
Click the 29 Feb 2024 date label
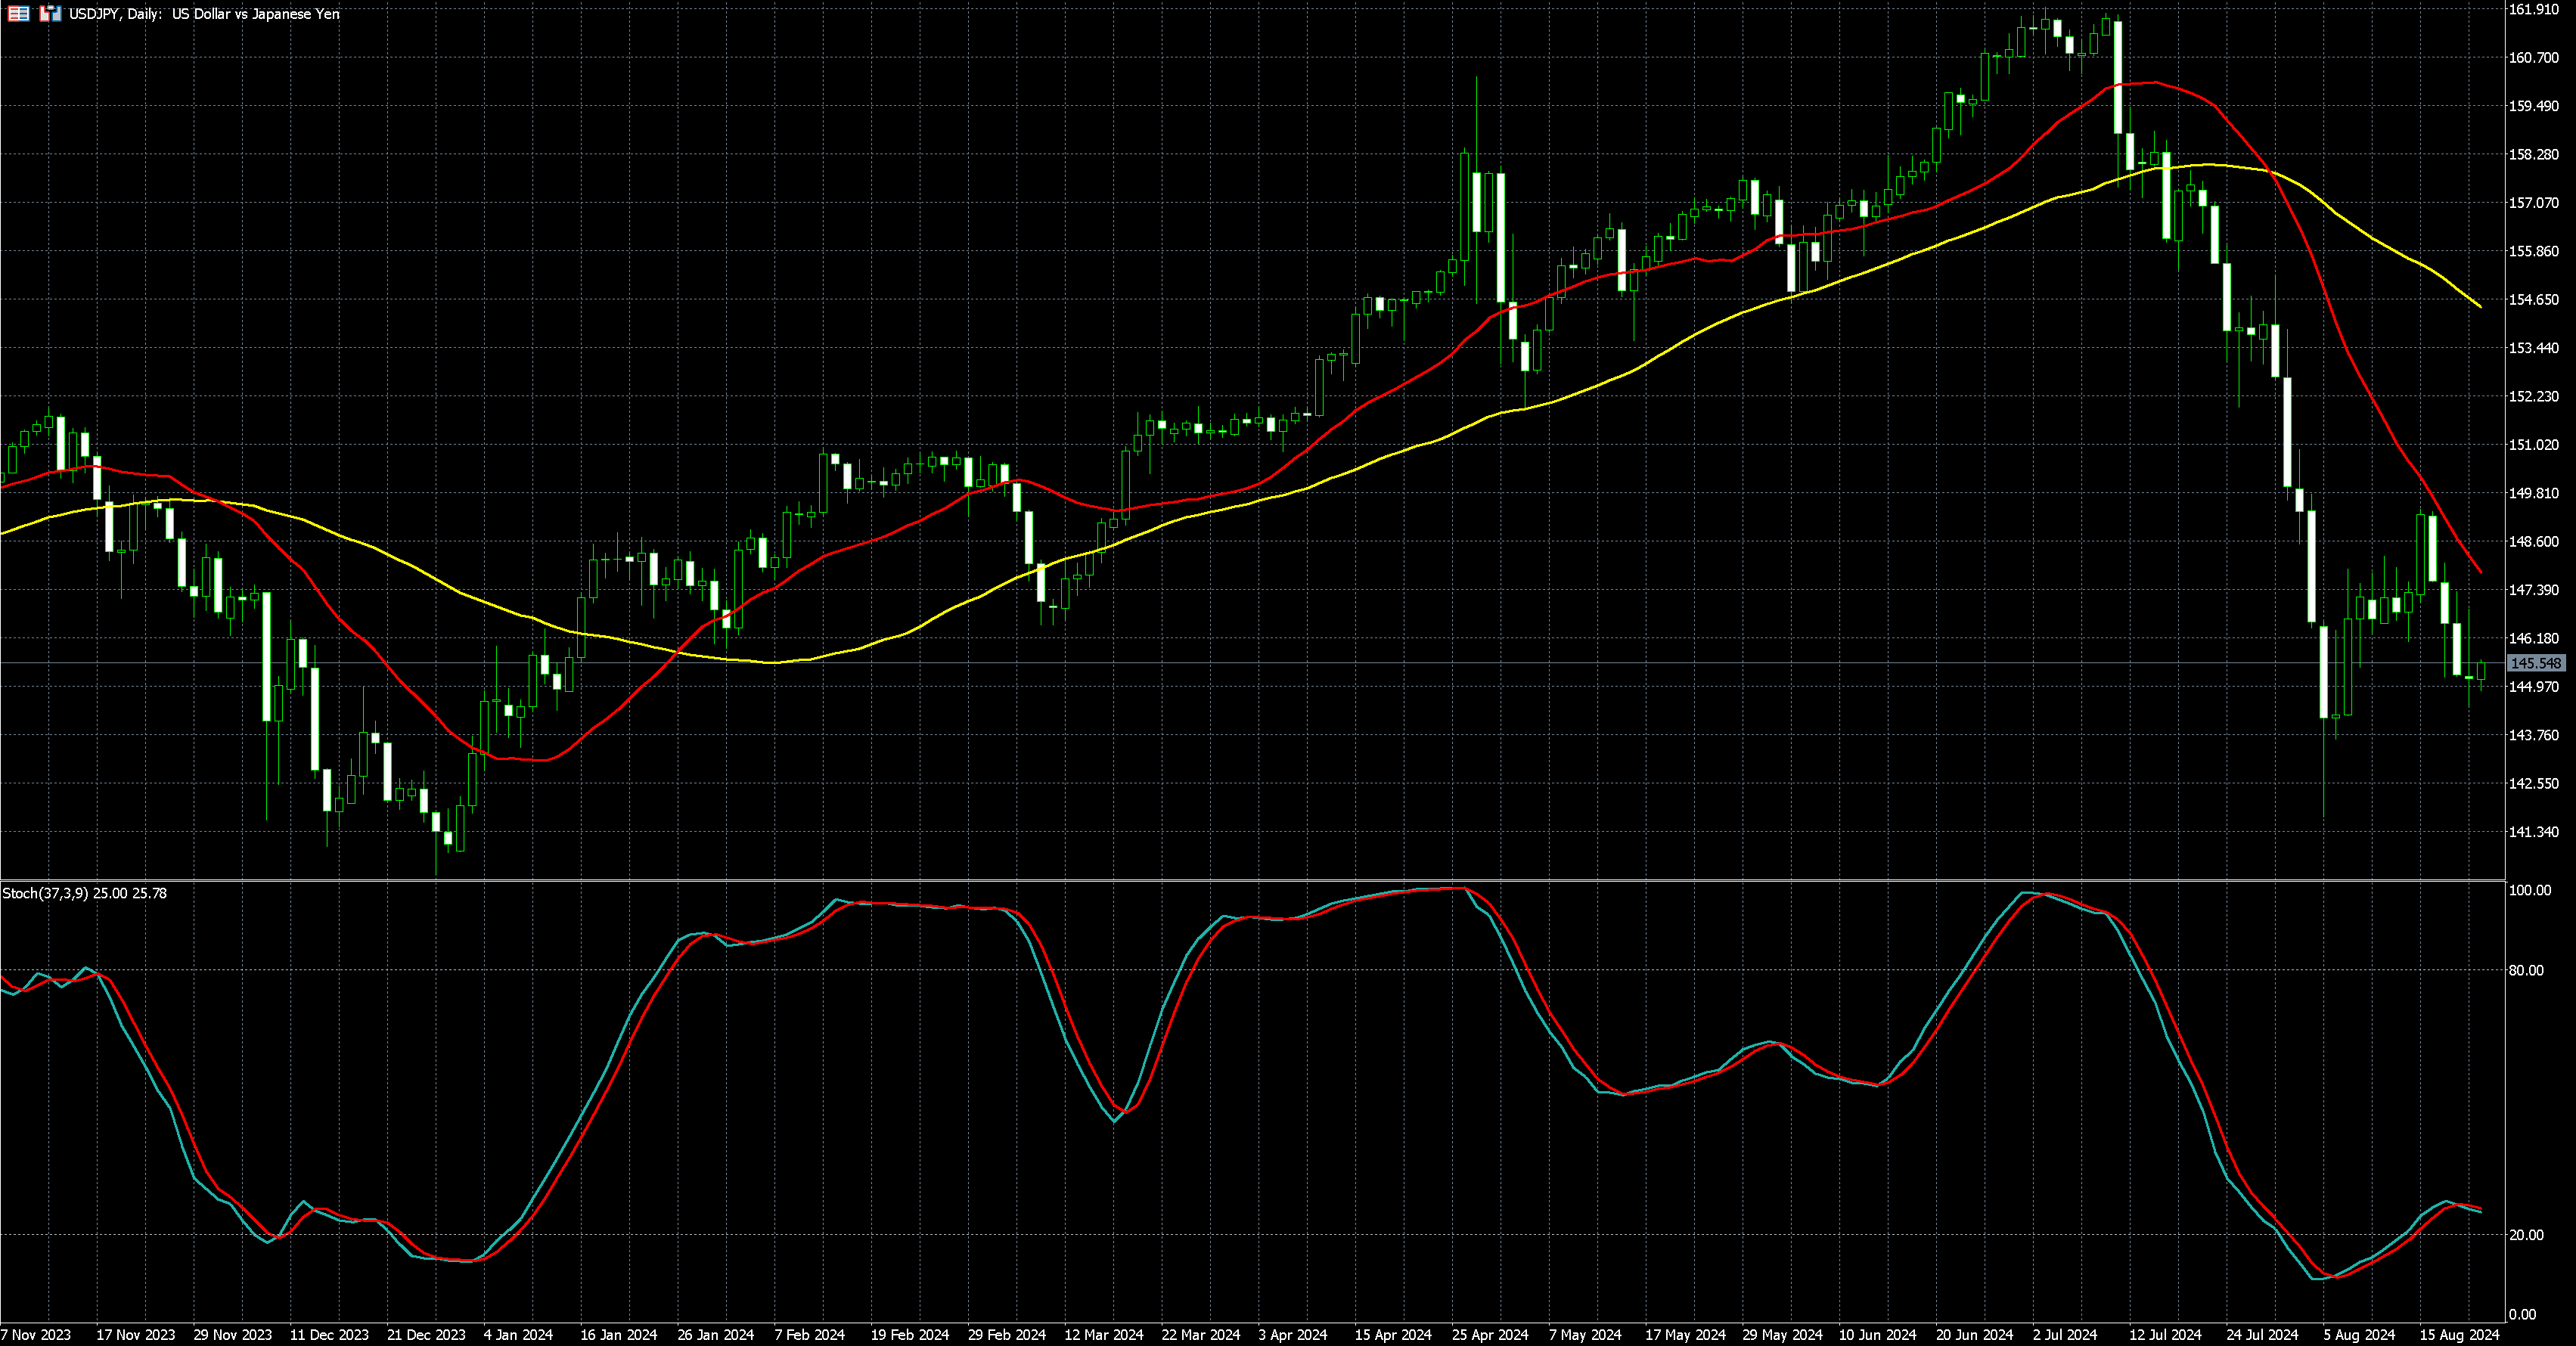tap(1007, 1335)
